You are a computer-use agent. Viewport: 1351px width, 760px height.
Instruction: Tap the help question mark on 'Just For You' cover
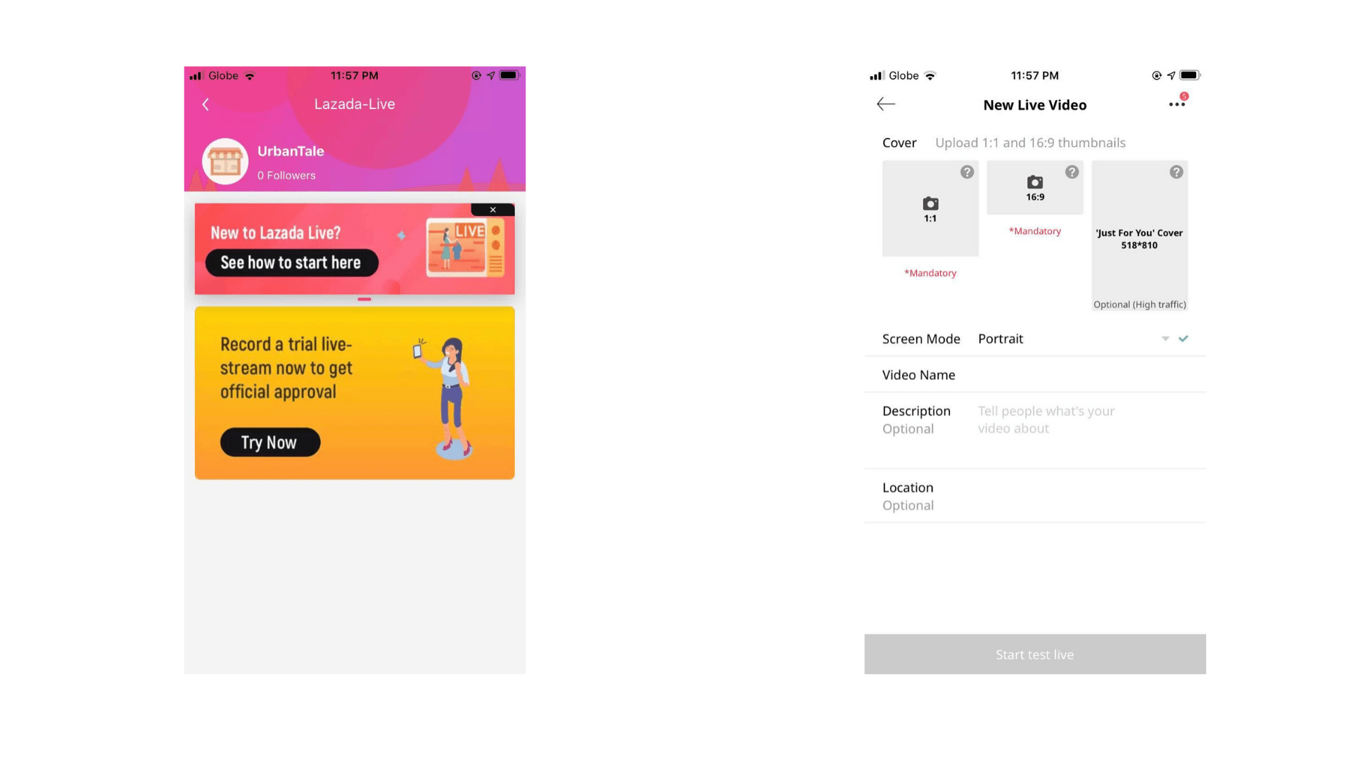(1176, 172)
